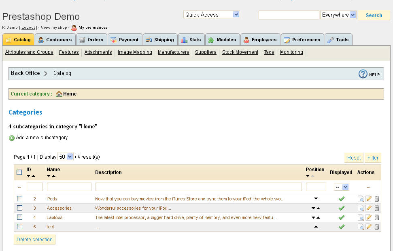
Task: Toggle the select-all checkbox in table header
Action: tap(19, 172)
